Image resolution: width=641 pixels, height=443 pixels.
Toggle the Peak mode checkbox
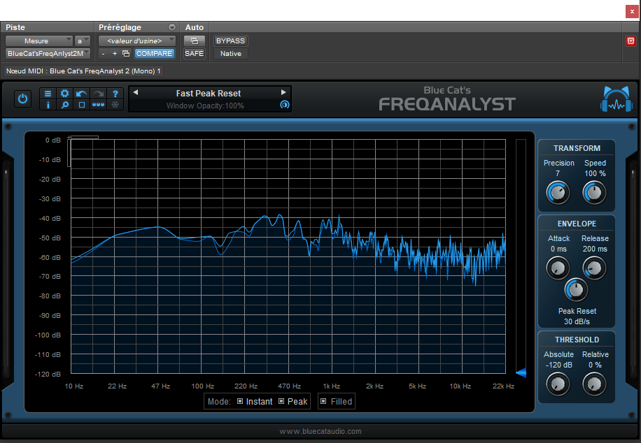point(281,401)
